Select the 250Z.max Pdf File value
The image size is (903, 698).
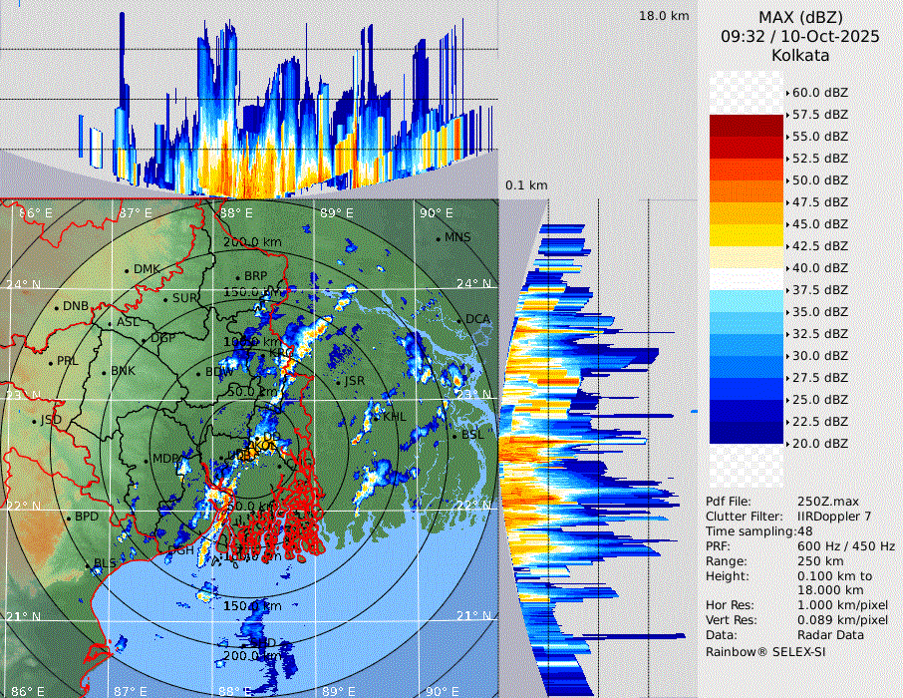826,502
